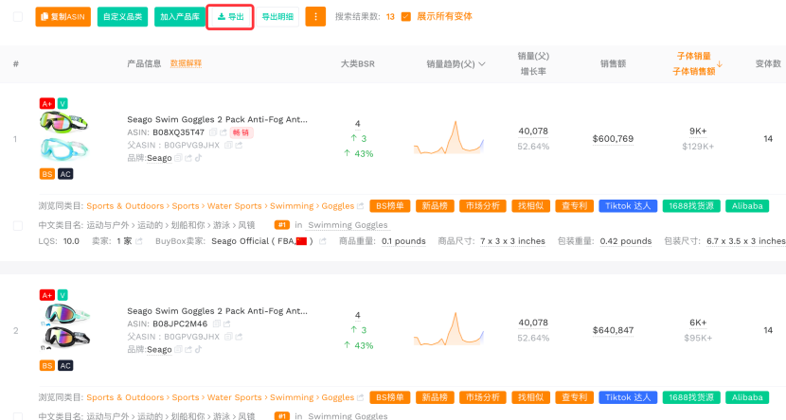Open parent ASIN external link icon in row 1

239,145
